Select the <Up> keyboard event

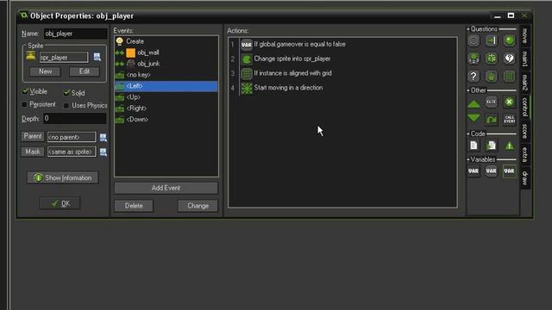(x=166, y=97)
